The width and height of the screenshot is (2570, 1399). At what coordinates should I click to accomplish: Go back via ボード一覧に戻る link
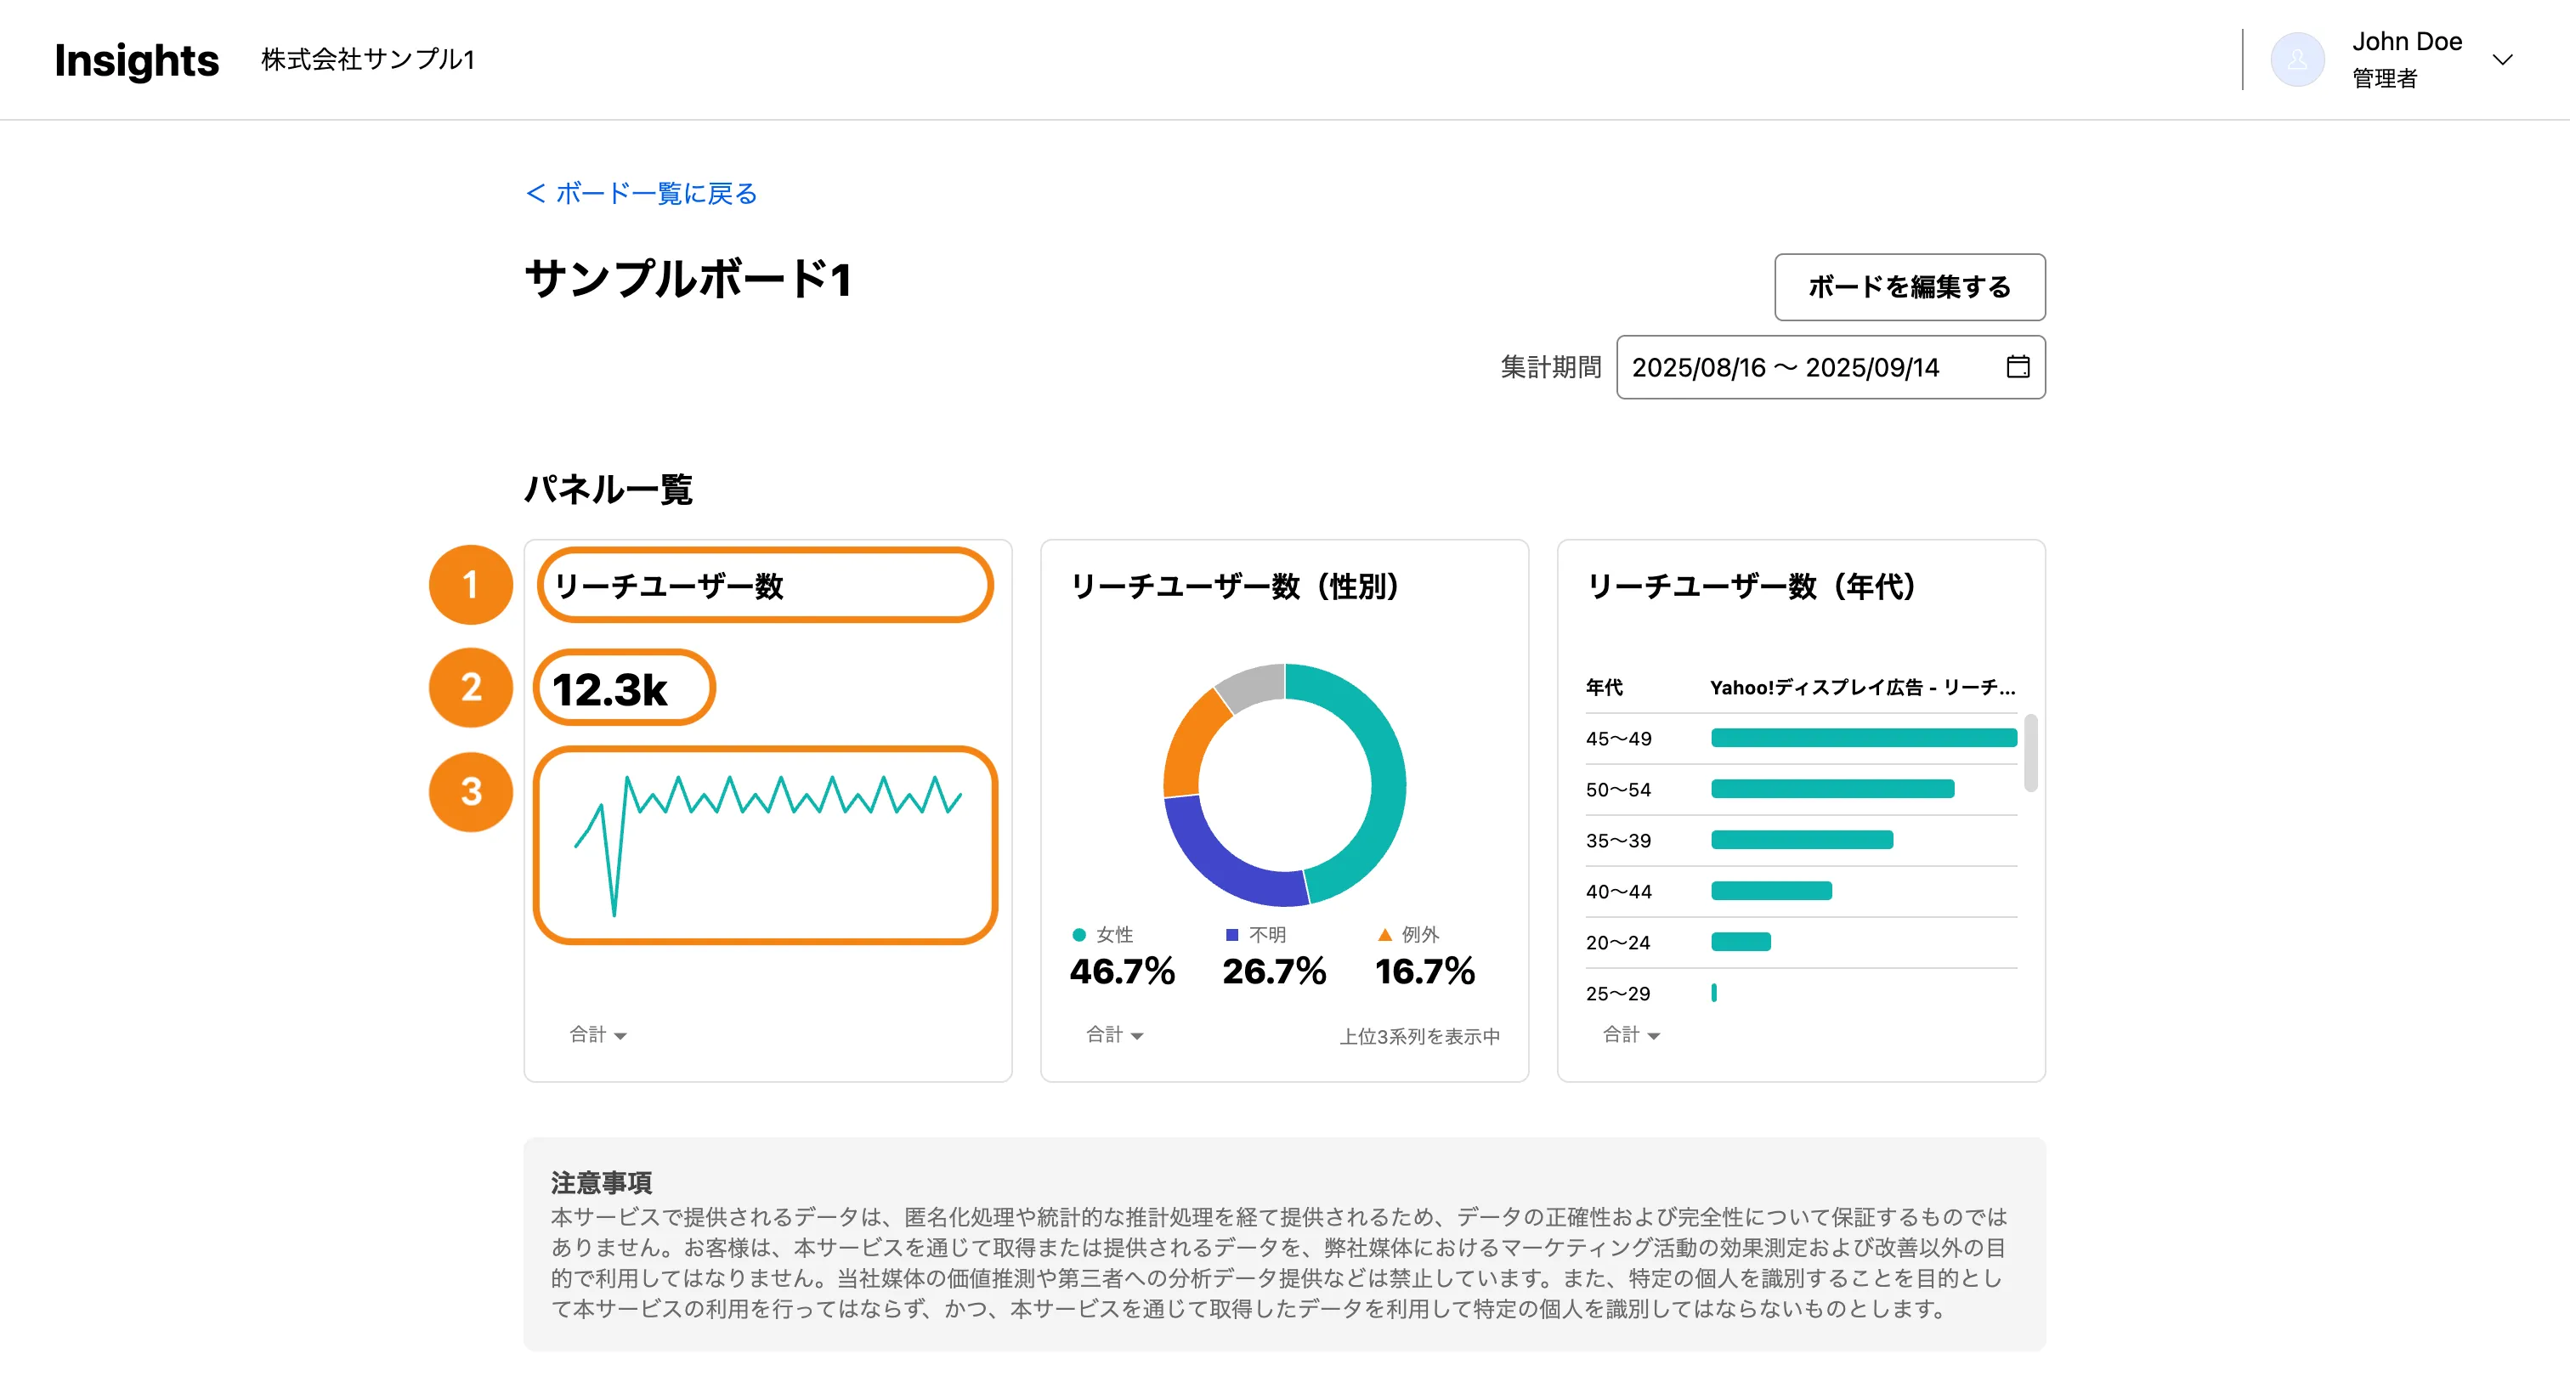(x=642, y=194)
